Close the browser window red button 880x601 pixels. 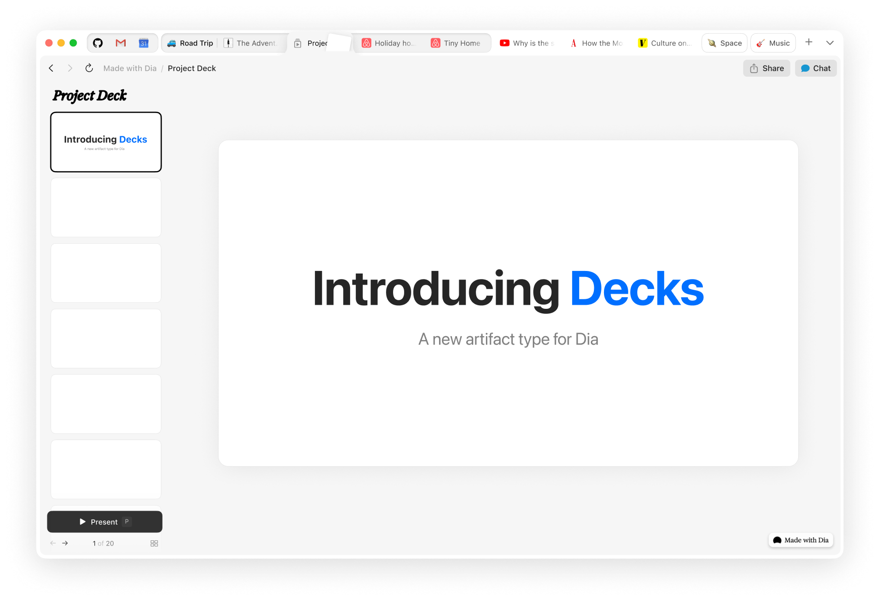click(49, 43)
